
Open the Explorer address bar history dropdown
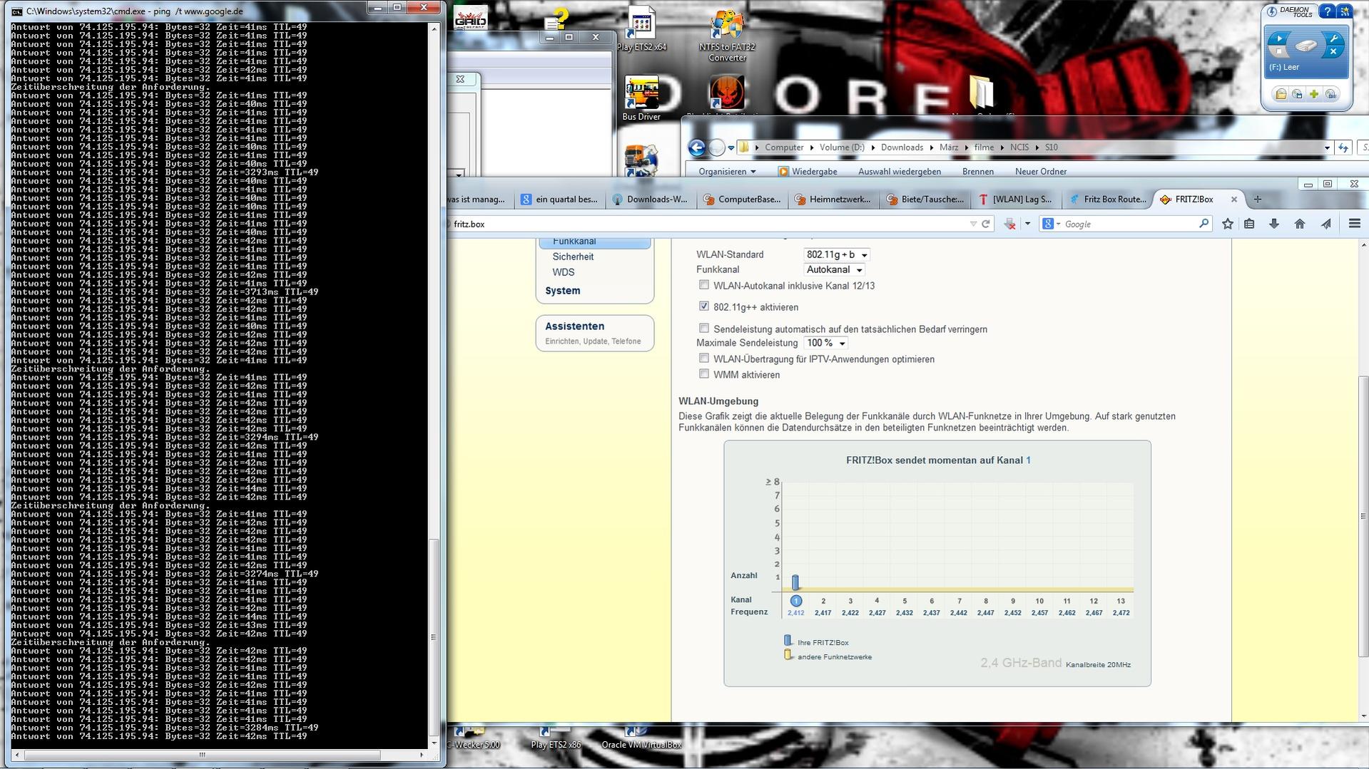[x=1327, y=148]
